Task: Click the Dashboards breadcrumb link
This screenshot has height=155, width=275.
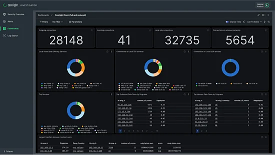Action: click(43, 15)
